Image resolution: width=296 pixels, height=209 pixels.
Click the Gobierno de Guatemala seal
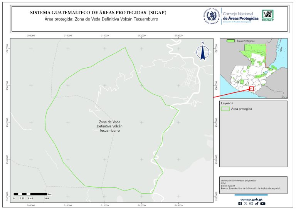pos(211,16)
